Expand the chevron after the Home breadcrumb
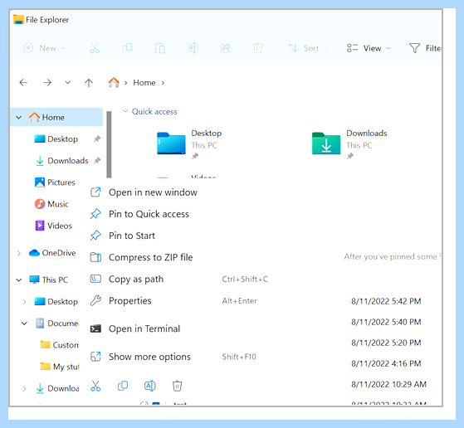 tap(163, 83)
